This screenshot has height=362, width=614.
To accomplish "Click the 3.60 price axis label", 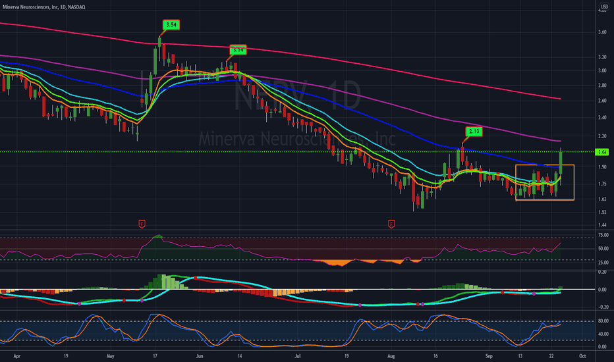I will pyautogui.click(x=602, y=32).
